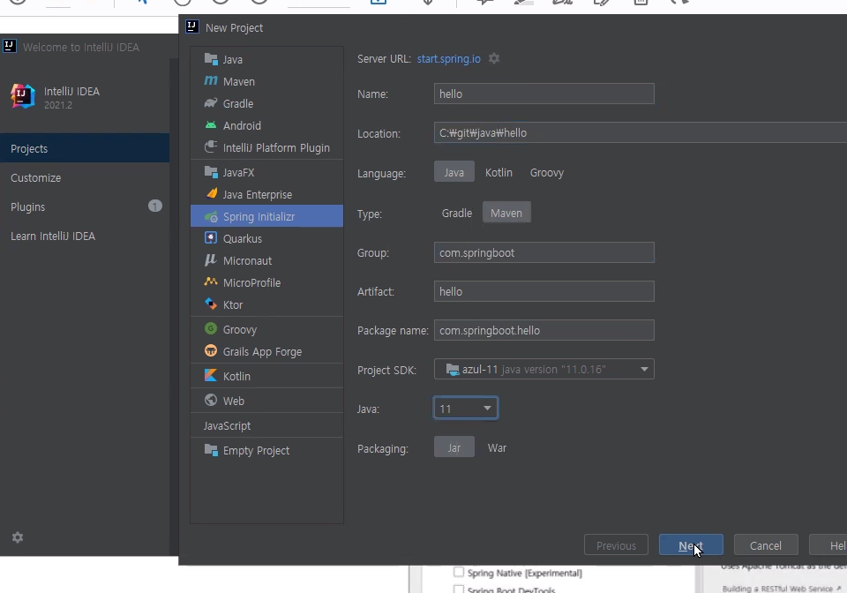Open Project SDK azul-11 dropdown

tap(544, 370)
